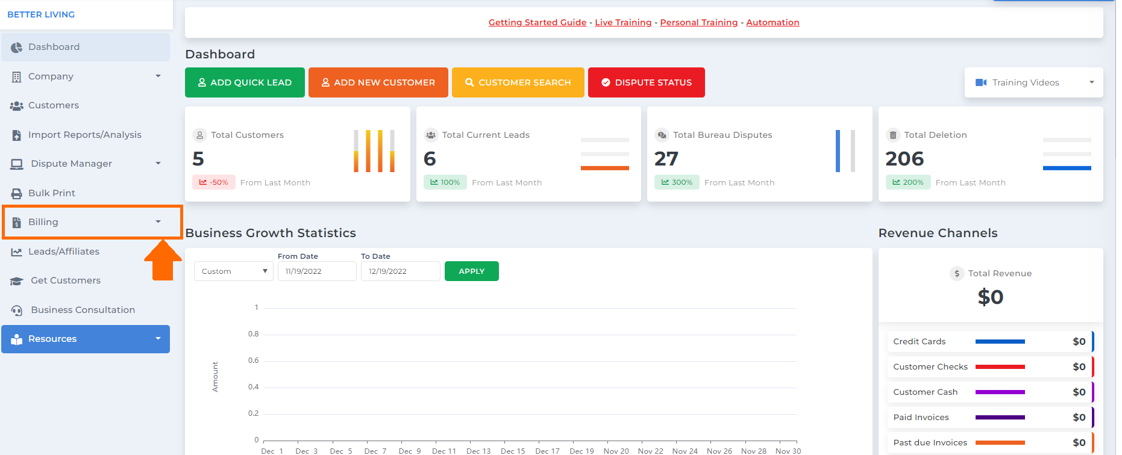The height and width of the screenshot is (455, 1122).
Task: Open the Training Videos dropdown
Action: click(x=1034, y=82)
